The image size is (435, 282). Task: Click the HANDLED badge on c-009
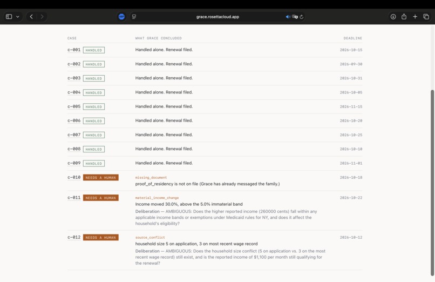click(x=94, y=164)
